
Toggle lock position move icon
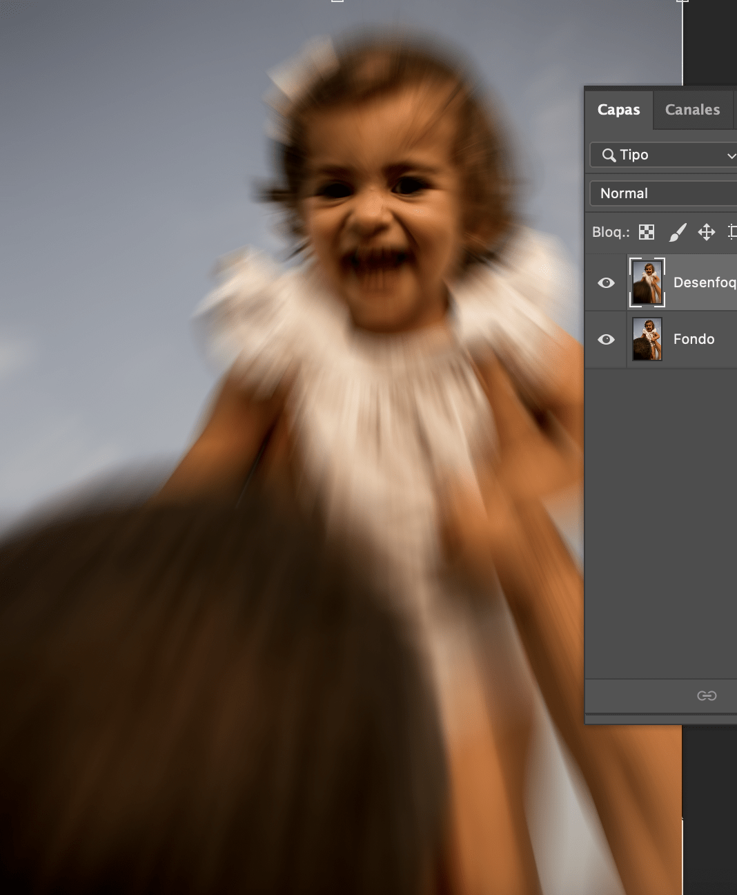click(707, 232)
